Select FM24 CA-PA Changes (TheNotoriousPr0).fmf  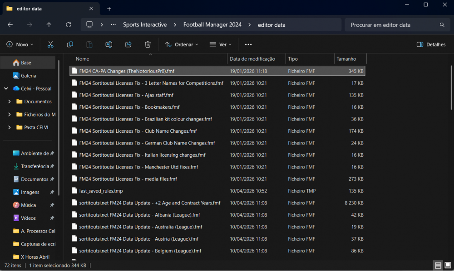(217, 71)
